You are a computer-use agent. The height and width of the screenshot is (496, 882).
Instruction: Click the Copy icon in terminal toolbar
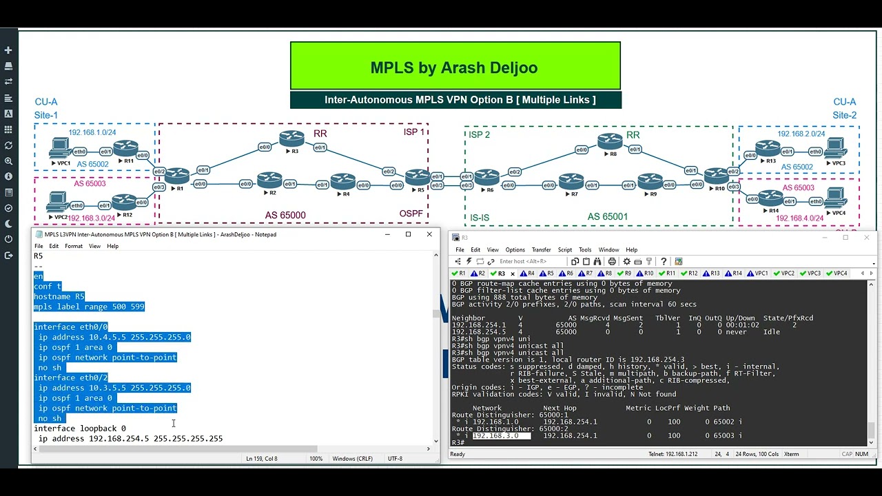point(575,262)
